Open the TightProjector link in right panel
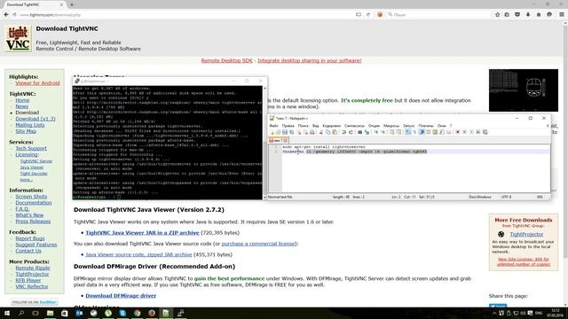 pyautogui.click(x=526, y=234)
